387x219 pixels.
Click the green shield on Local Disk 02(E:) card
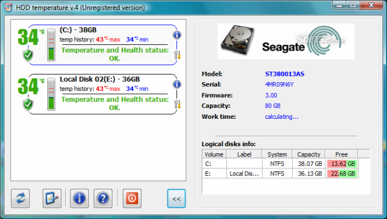[x=28, y=104]
